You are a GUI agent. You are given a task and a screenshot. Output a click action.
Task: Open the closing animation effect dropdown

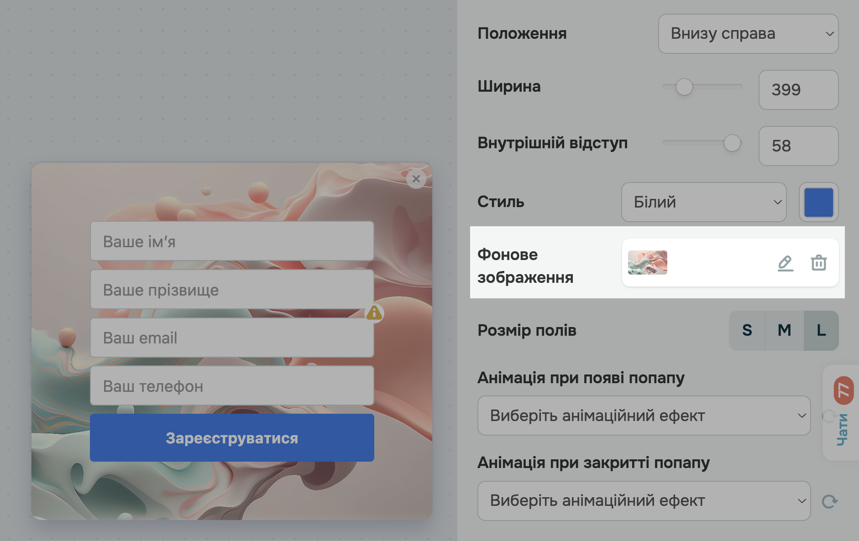coord(644,500)
